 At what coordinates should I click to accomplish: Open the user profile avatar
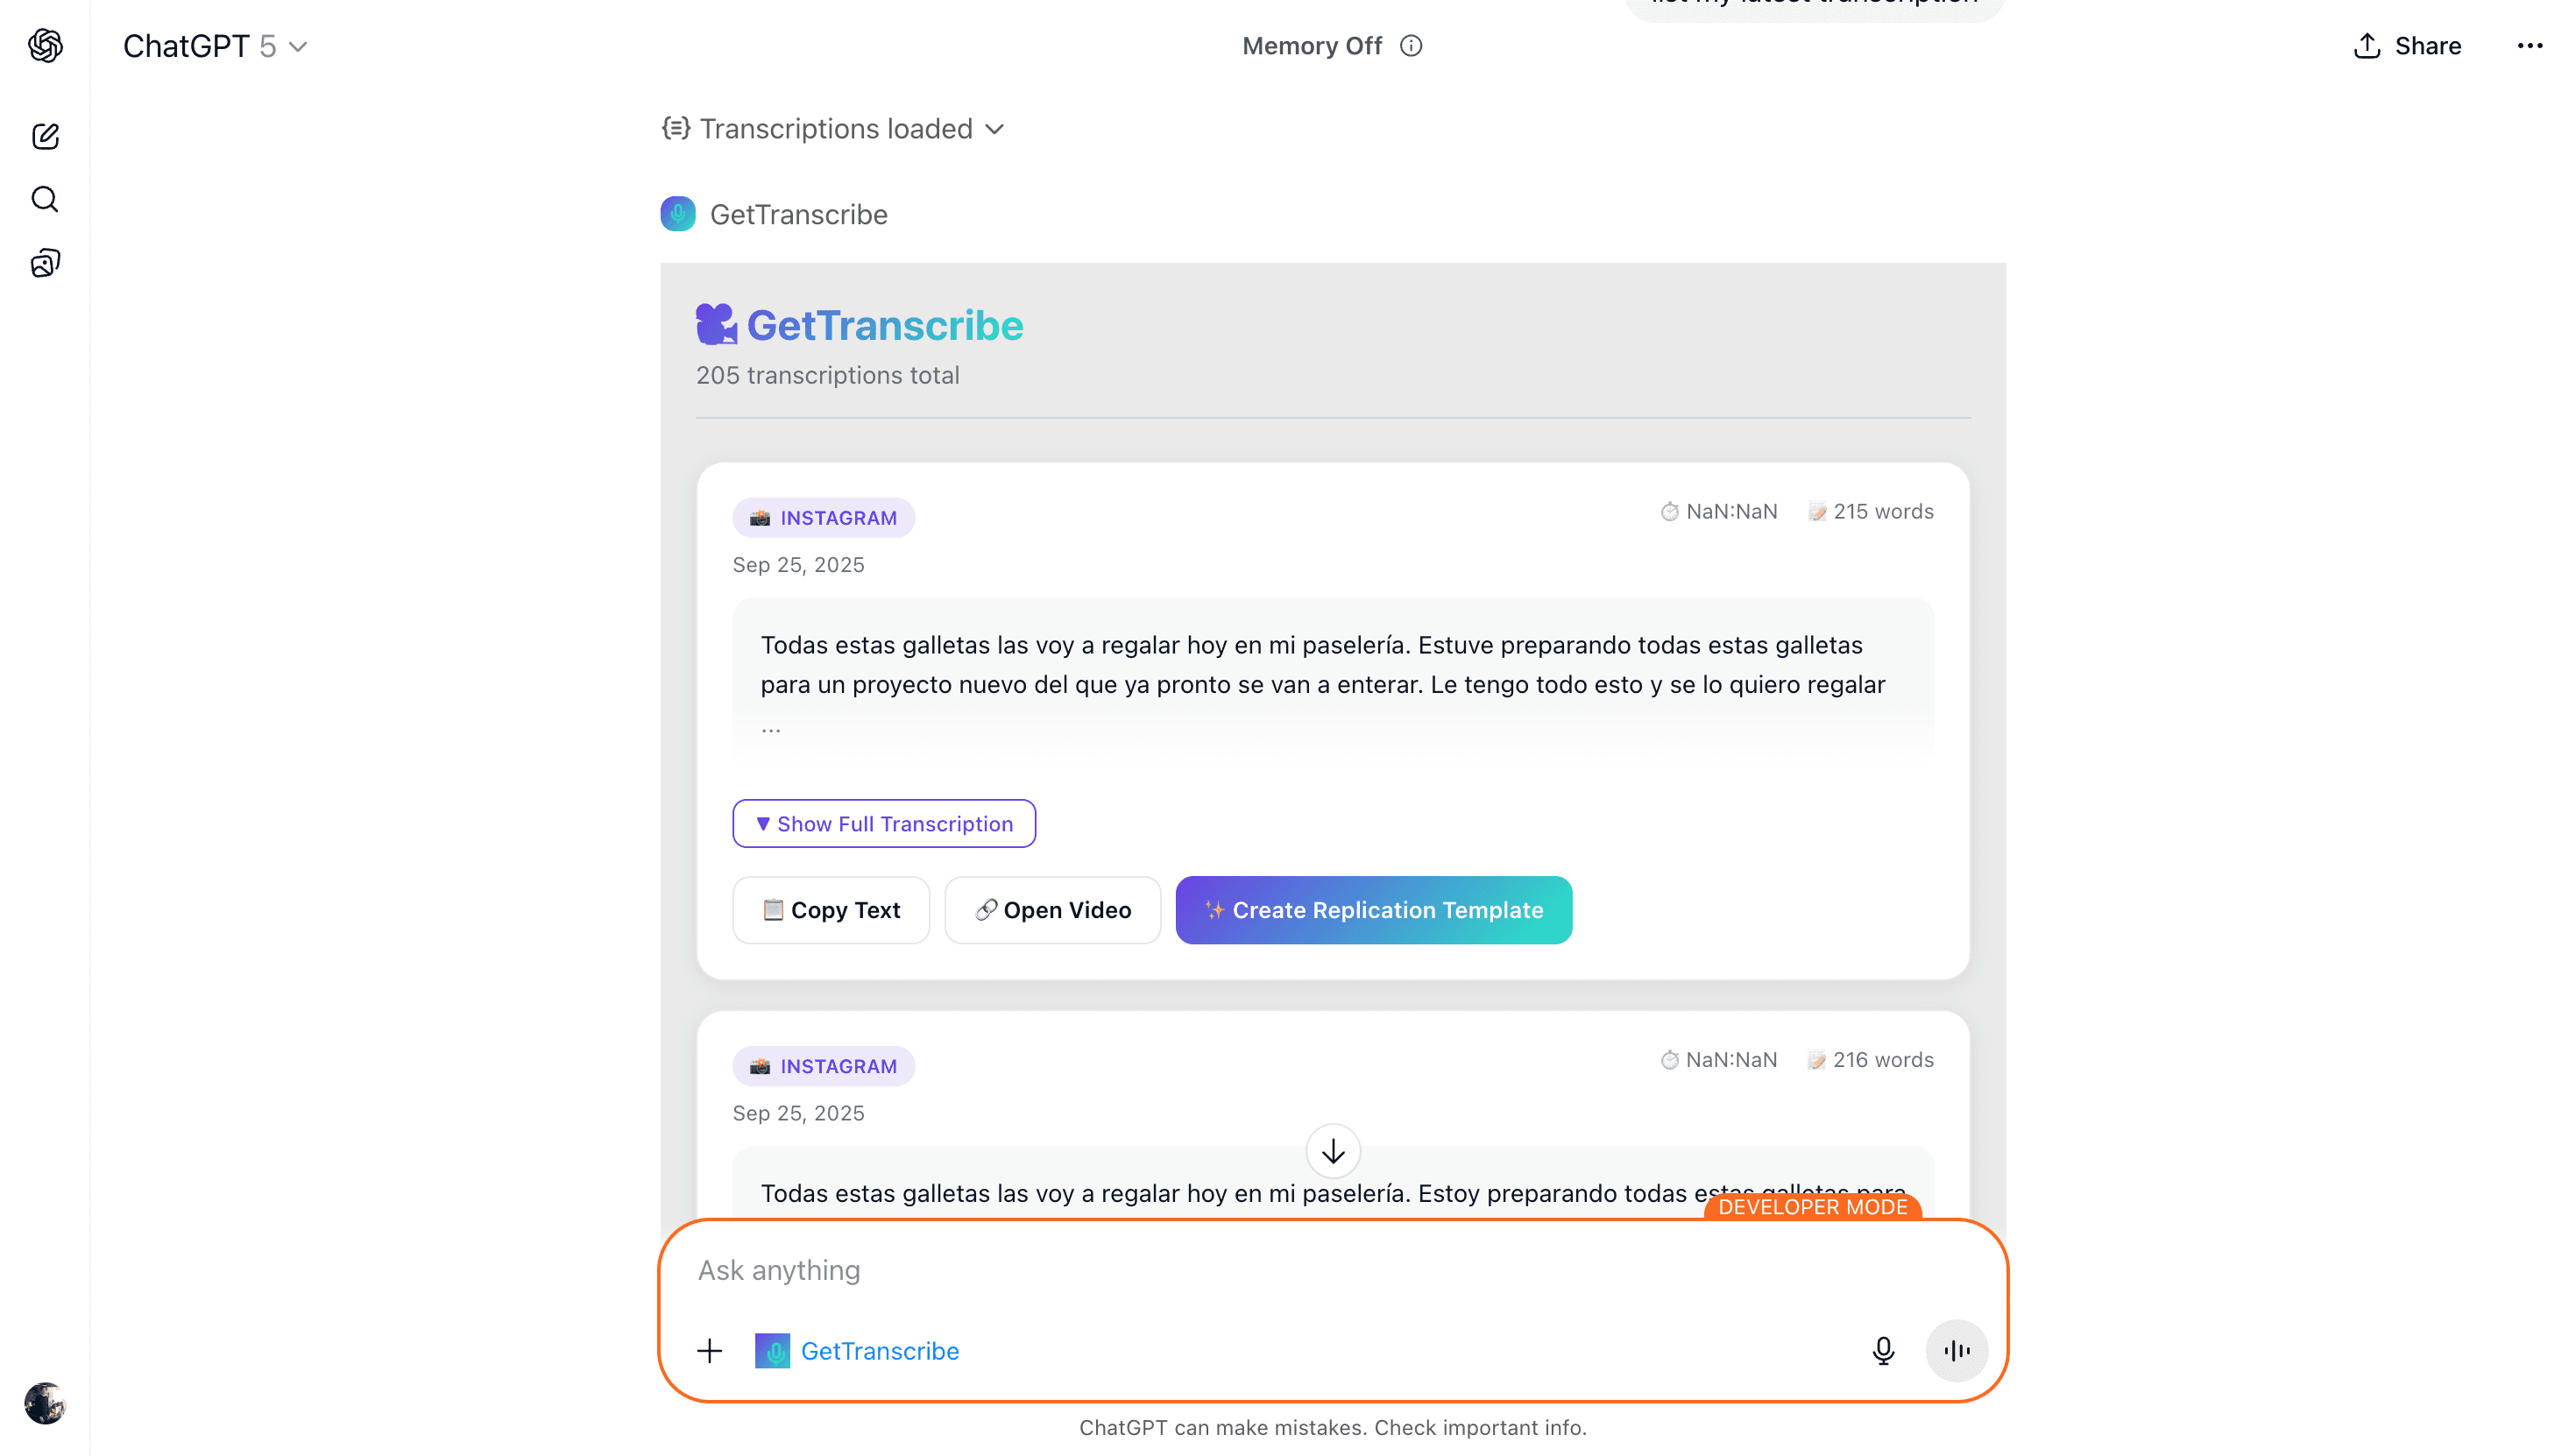pyautogui.click(x=45, y=1402)
